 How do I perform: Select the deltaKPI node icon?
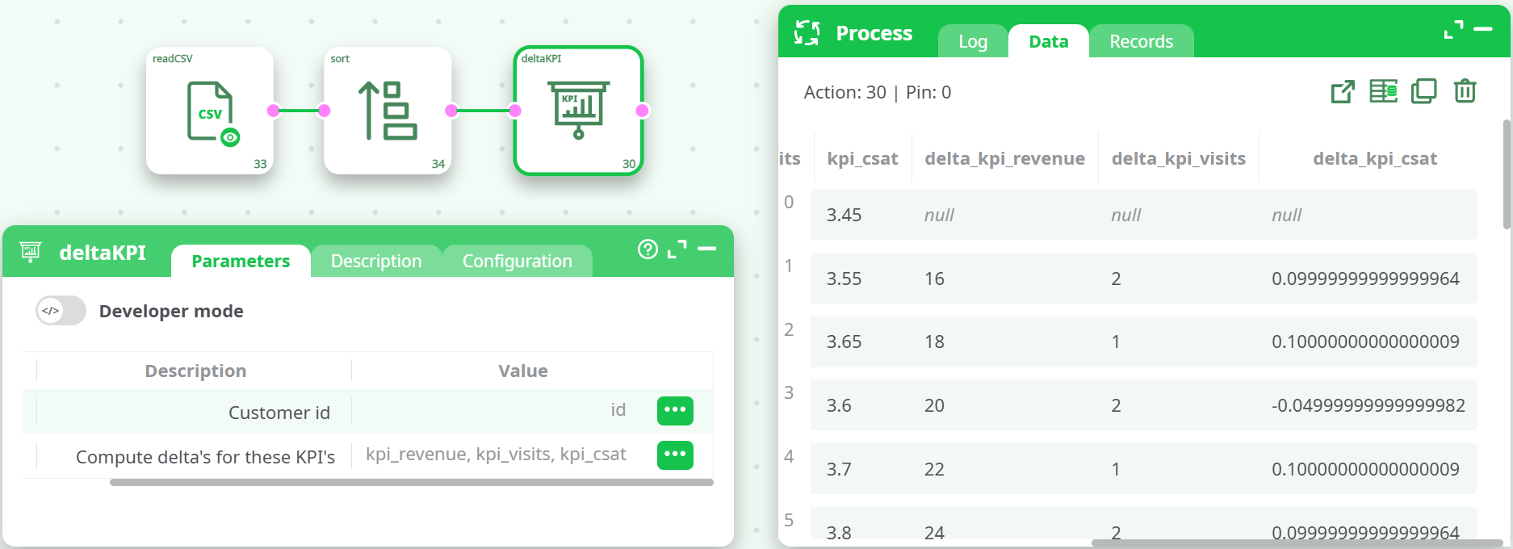(x=578, y=110)
